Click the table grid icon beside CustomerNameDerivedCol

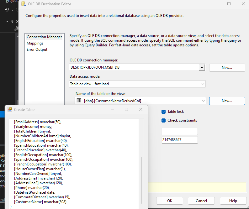click(x=79, y=101)
